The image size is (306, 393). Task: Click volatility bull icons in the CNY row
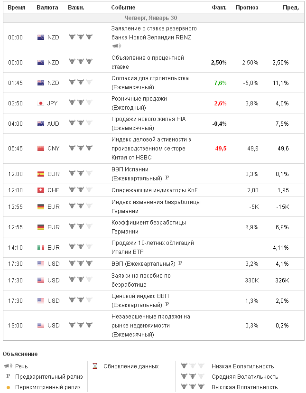tap(80, 149)
